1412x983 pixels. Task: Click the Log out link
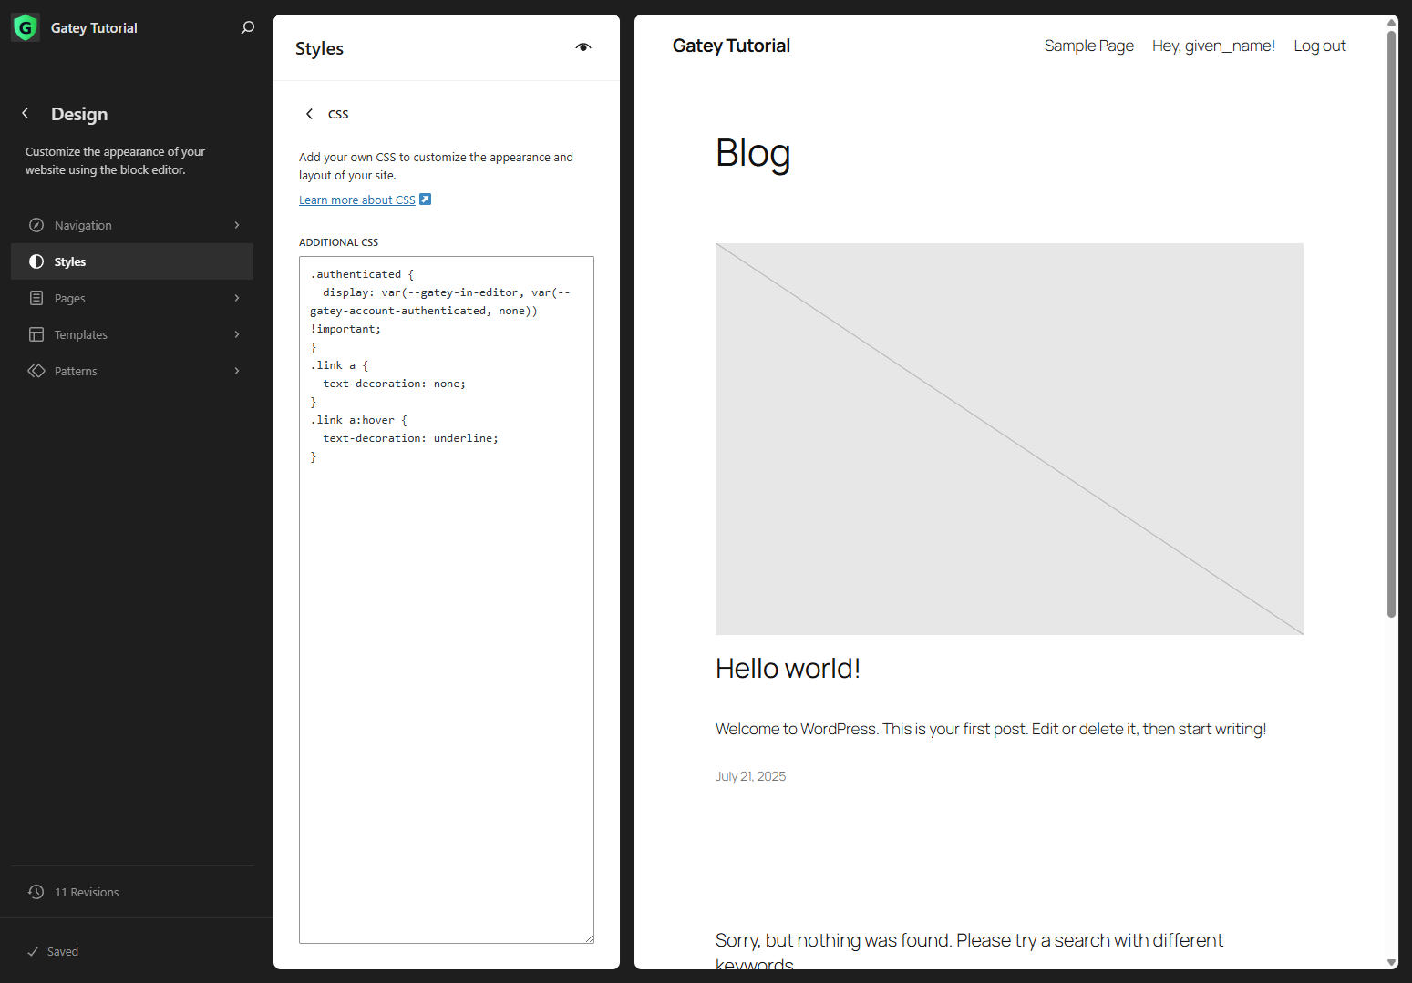(x=1320, y=46)
